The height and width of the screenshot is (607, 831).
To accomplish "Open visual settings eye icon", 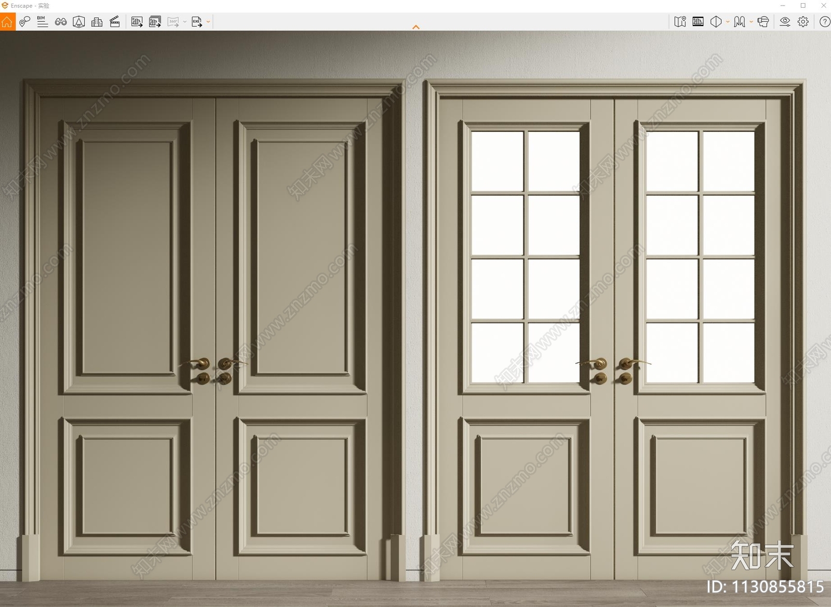I will (x=785, y=22).
